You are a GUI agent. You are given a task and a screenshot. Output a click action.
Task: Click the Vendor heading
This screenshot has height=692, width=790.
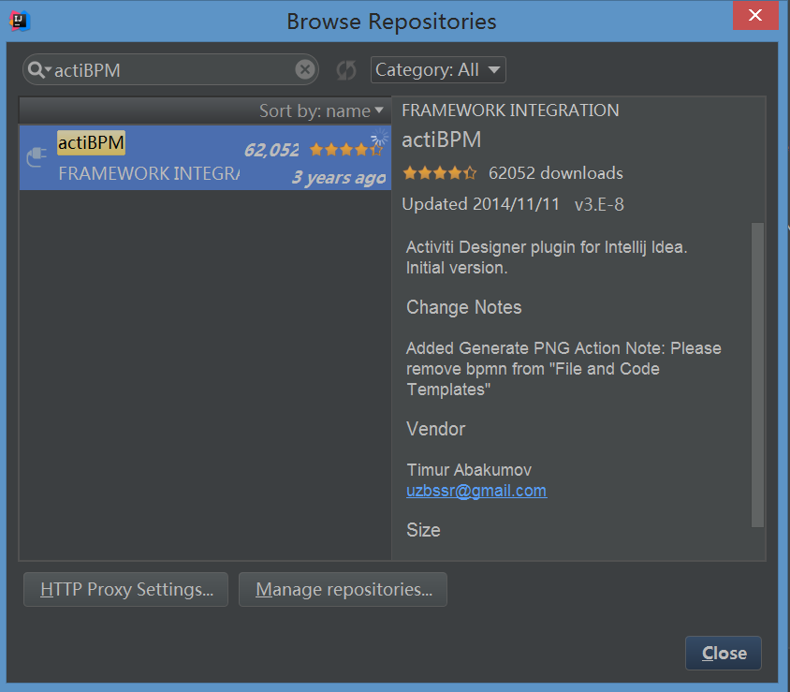(436, 429)
